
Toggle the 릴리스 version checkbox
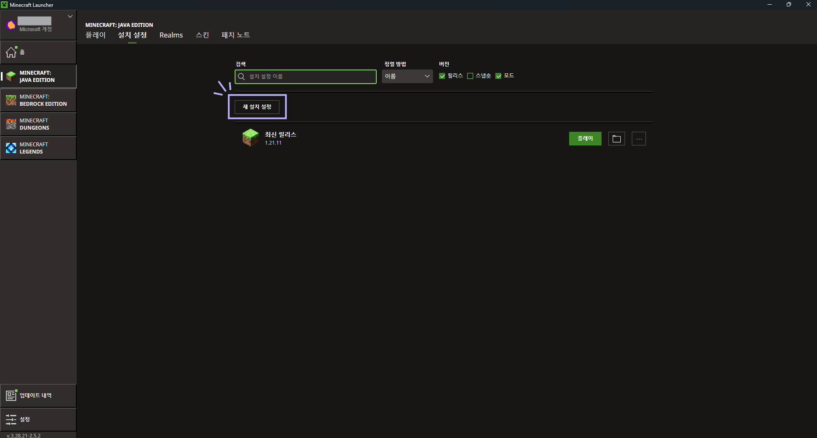click(442, 76)
